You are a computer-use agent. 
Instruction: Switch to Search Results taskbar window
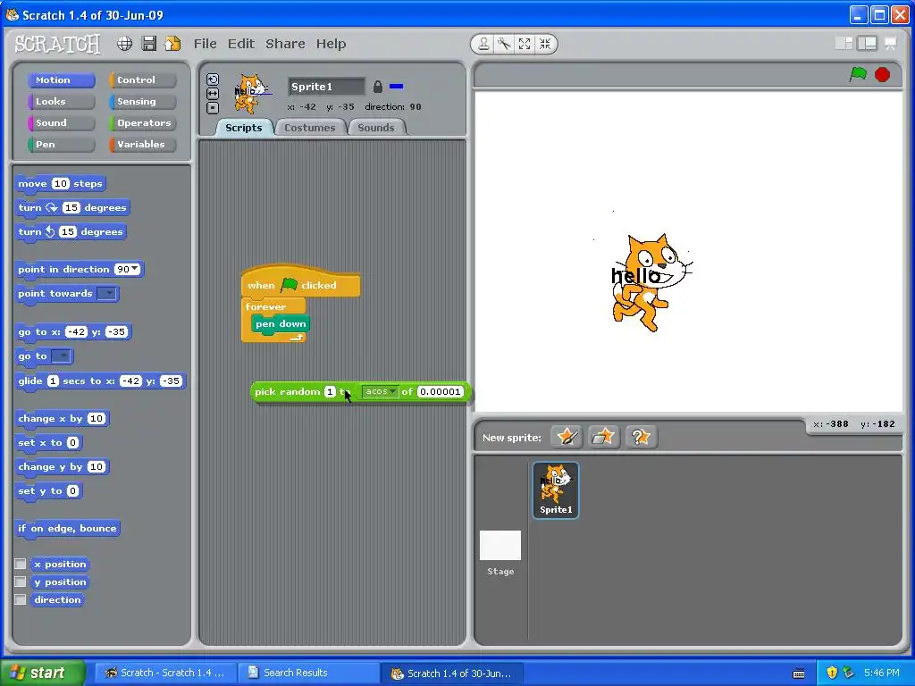coord(307,673)
